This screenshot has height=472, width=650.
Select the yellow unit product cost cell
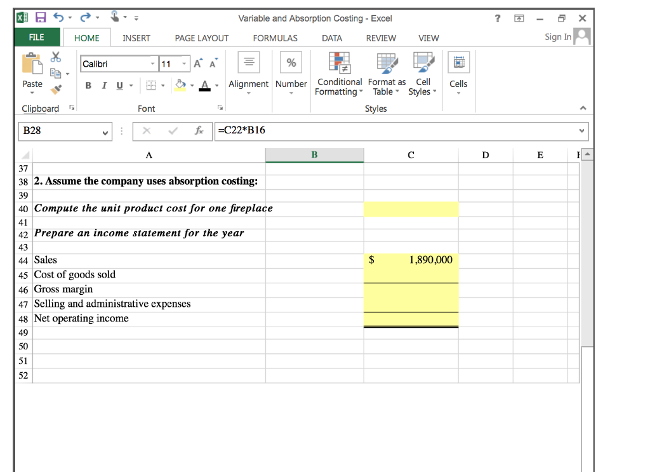411,208
